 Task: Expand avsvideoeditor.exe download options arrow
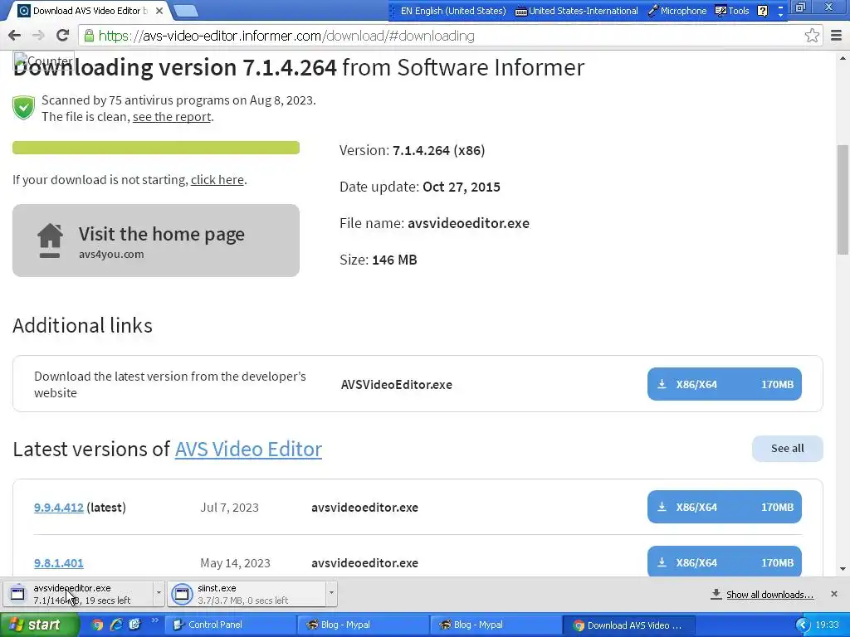[159, 594]
